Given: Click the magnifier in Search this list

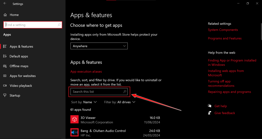Looking at the screenshot, I should [125, 92].
